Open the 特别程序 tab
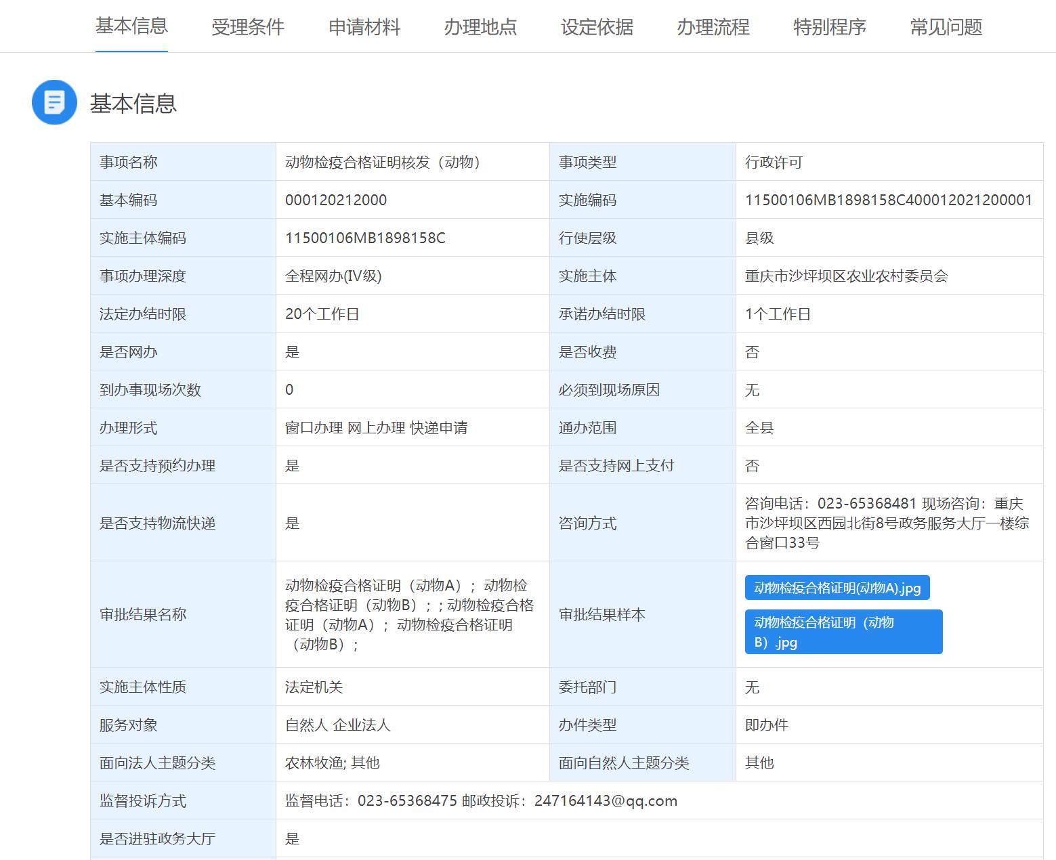 828,26
